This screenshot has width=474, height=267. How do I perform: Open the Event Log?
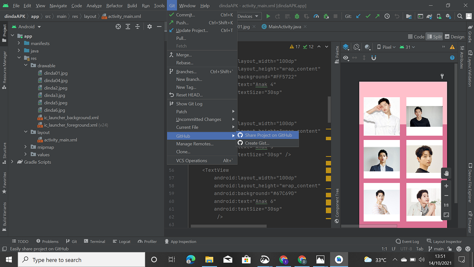(x=410, y=241)
